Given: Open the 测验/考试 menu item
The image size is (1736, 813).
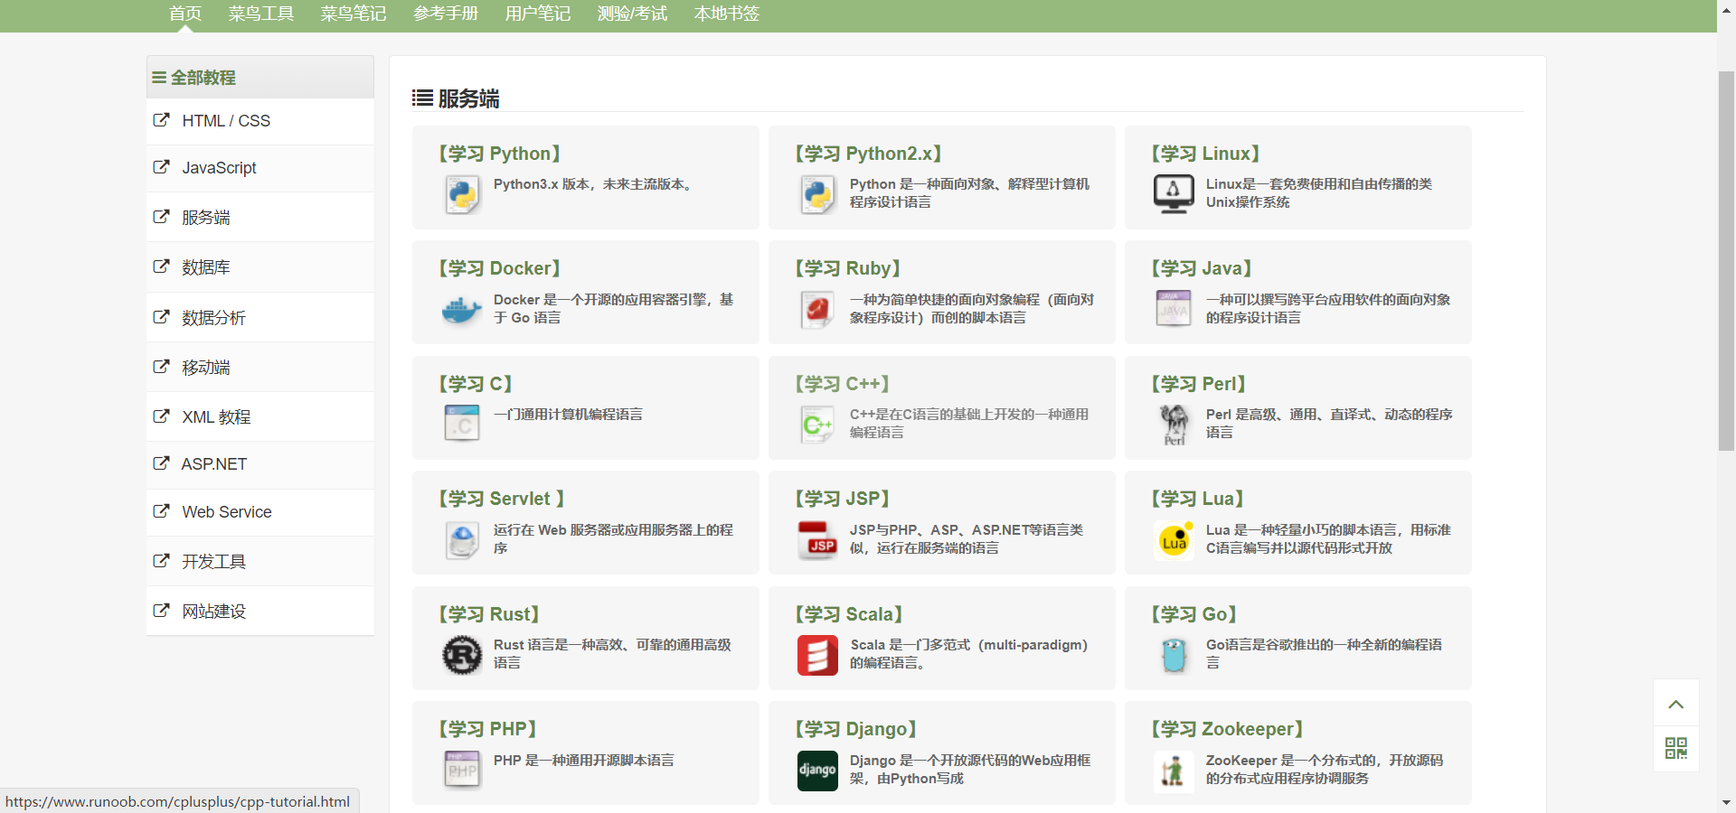Looking at the screenshot, I should coord(631,14).
